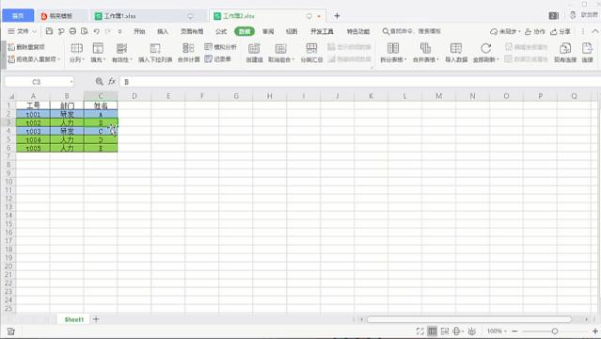Open the Name Box dropdown arrow
The height and width of the screenshot is (339, 601).
point(71,82)
